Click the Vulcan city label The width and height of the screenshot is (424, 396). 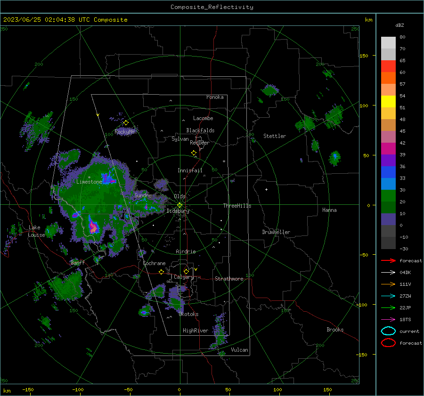point(240,350)
